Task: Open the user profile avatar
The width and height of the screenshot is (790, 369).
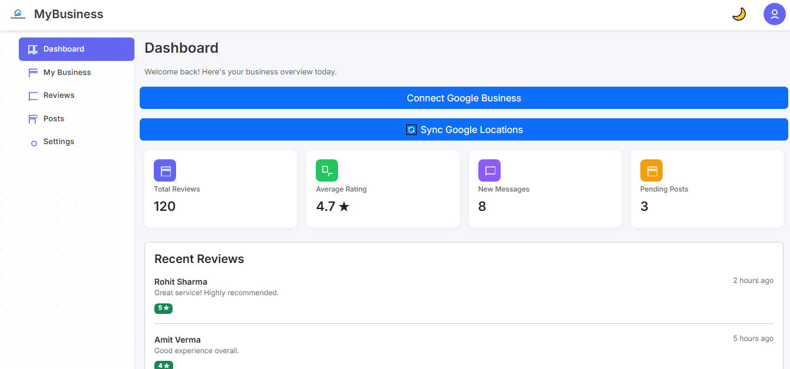Action: [774, 14]
